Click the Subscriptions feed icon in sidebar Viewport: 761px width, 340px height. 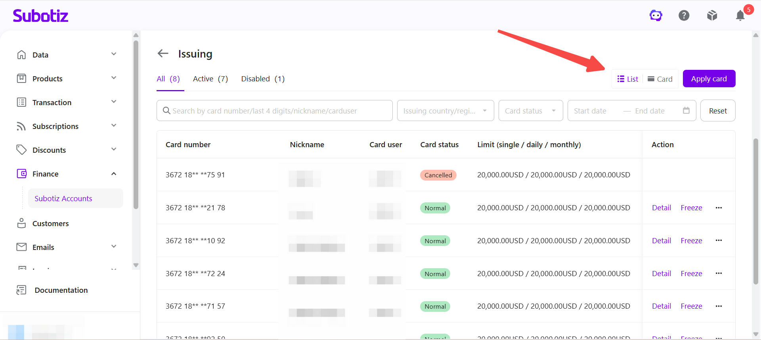[21, 126]
